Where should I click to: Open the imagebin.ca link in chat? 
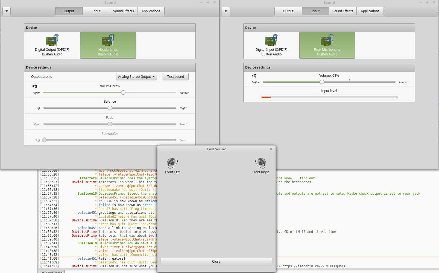tap(315, 266)
